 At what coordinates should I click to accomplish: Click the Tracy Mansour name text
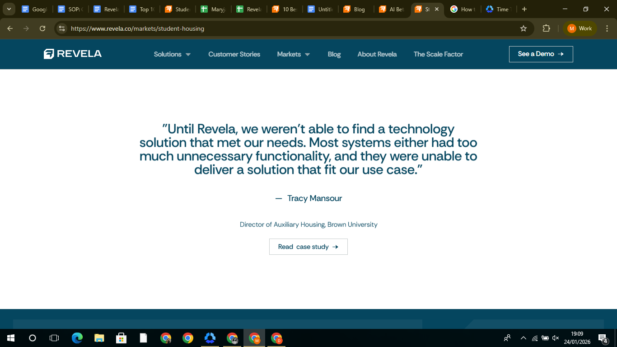point(314,198)
